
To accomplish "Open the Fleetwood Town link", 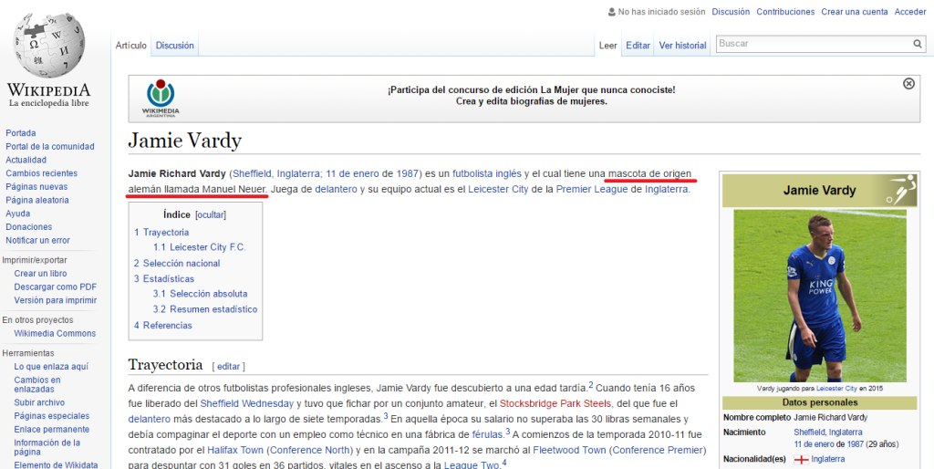I will point(569,450).
